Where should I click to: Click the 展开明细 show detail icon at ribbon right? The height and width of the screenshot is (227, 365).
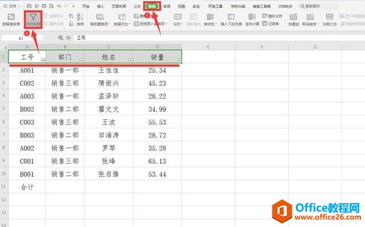[342, 16]
